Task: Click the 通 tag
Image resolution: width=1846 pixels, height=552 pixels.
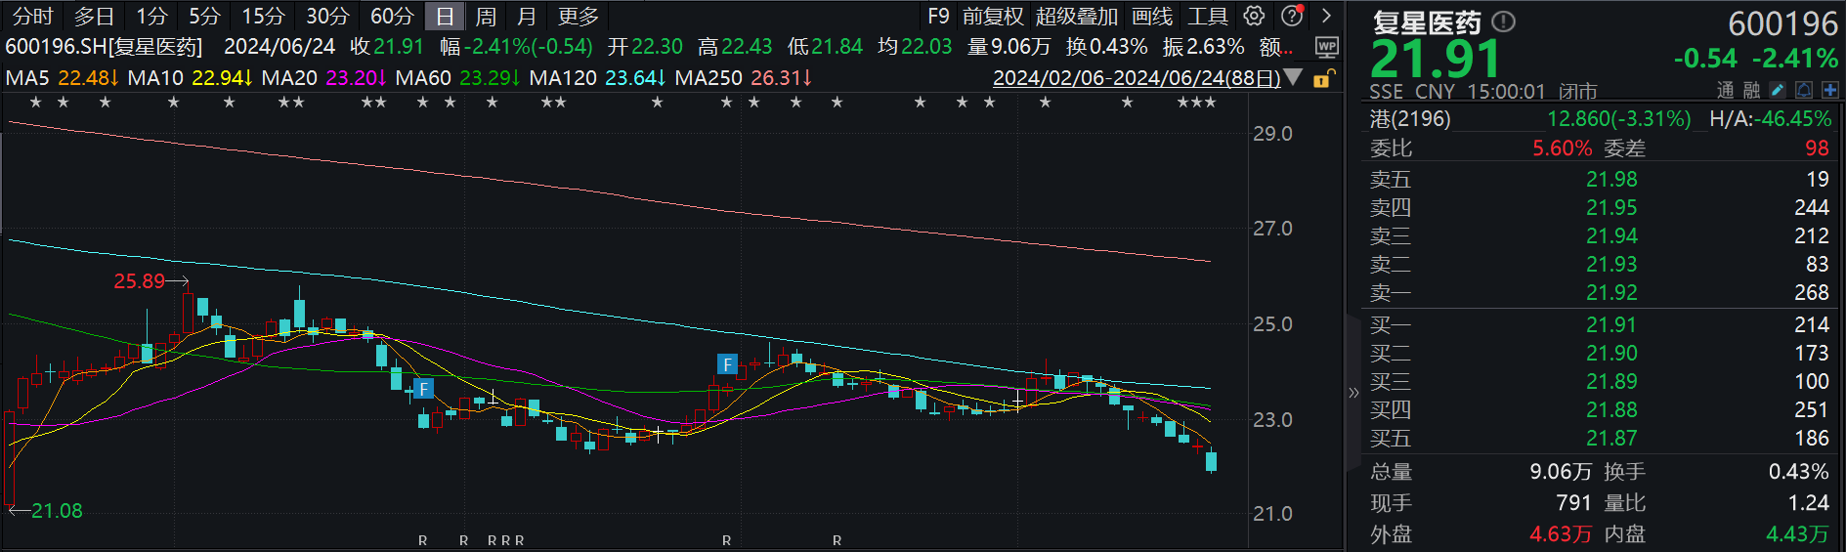Action: click(1726, 90)
